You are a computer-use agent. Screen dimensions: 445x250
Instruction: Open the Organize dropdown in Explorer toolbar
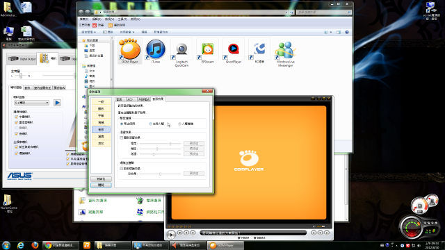click(88, 33)
